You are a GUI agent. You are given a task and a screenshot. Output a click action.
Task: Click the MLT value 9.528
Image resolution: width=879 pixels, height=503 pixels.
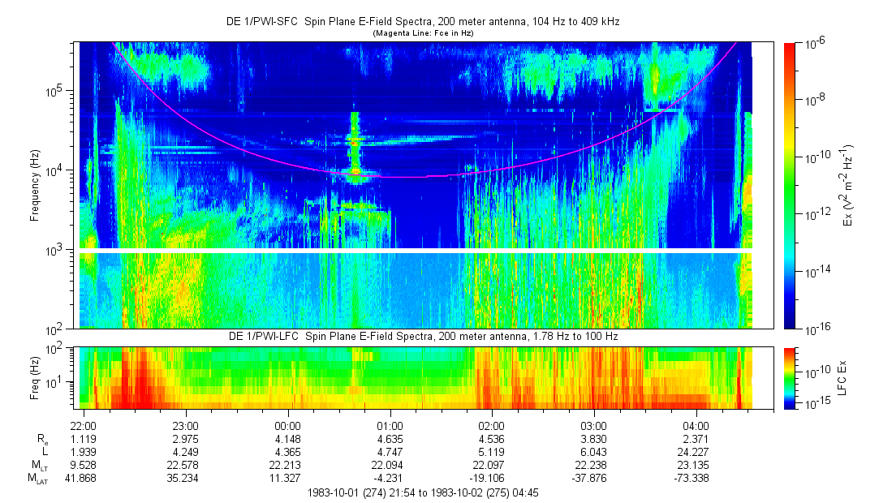84,465
